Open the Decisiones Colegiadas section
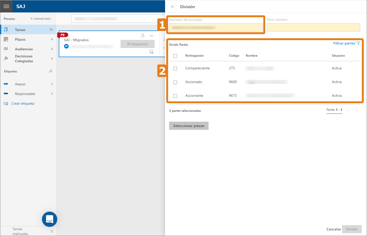 (x=28, y=59)
